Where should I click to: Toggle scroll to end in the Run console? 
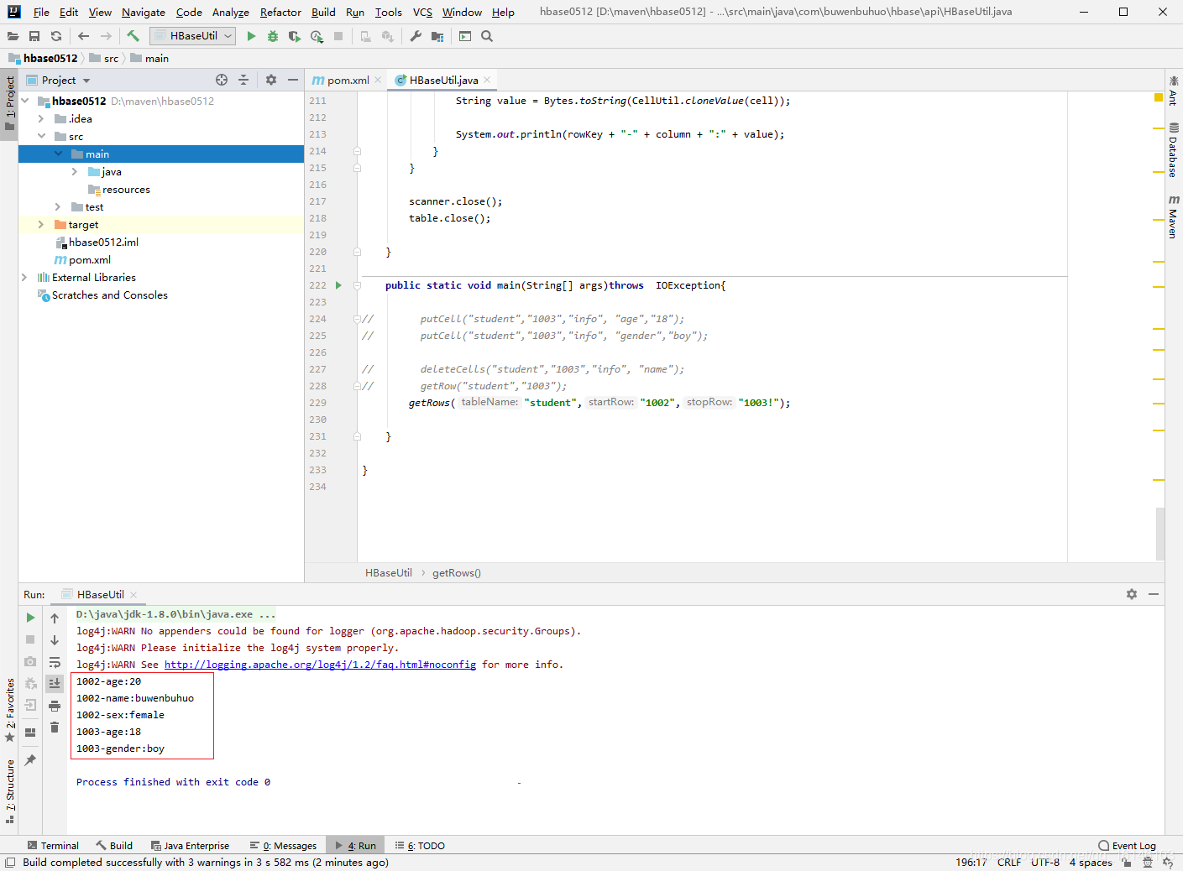coord(55,684)
